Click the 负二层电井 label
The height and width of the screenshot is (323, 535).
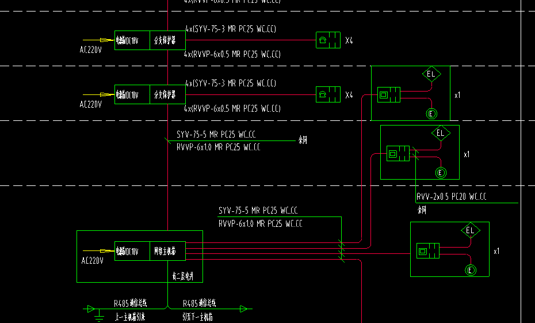(183, 276)
